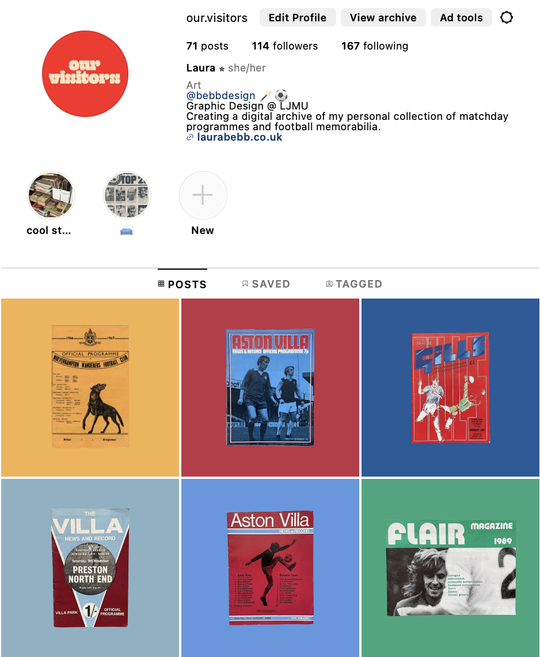Click the person icon beside TAGGED
This screenshot has width=540, height=657.
[x=329, y=284]
